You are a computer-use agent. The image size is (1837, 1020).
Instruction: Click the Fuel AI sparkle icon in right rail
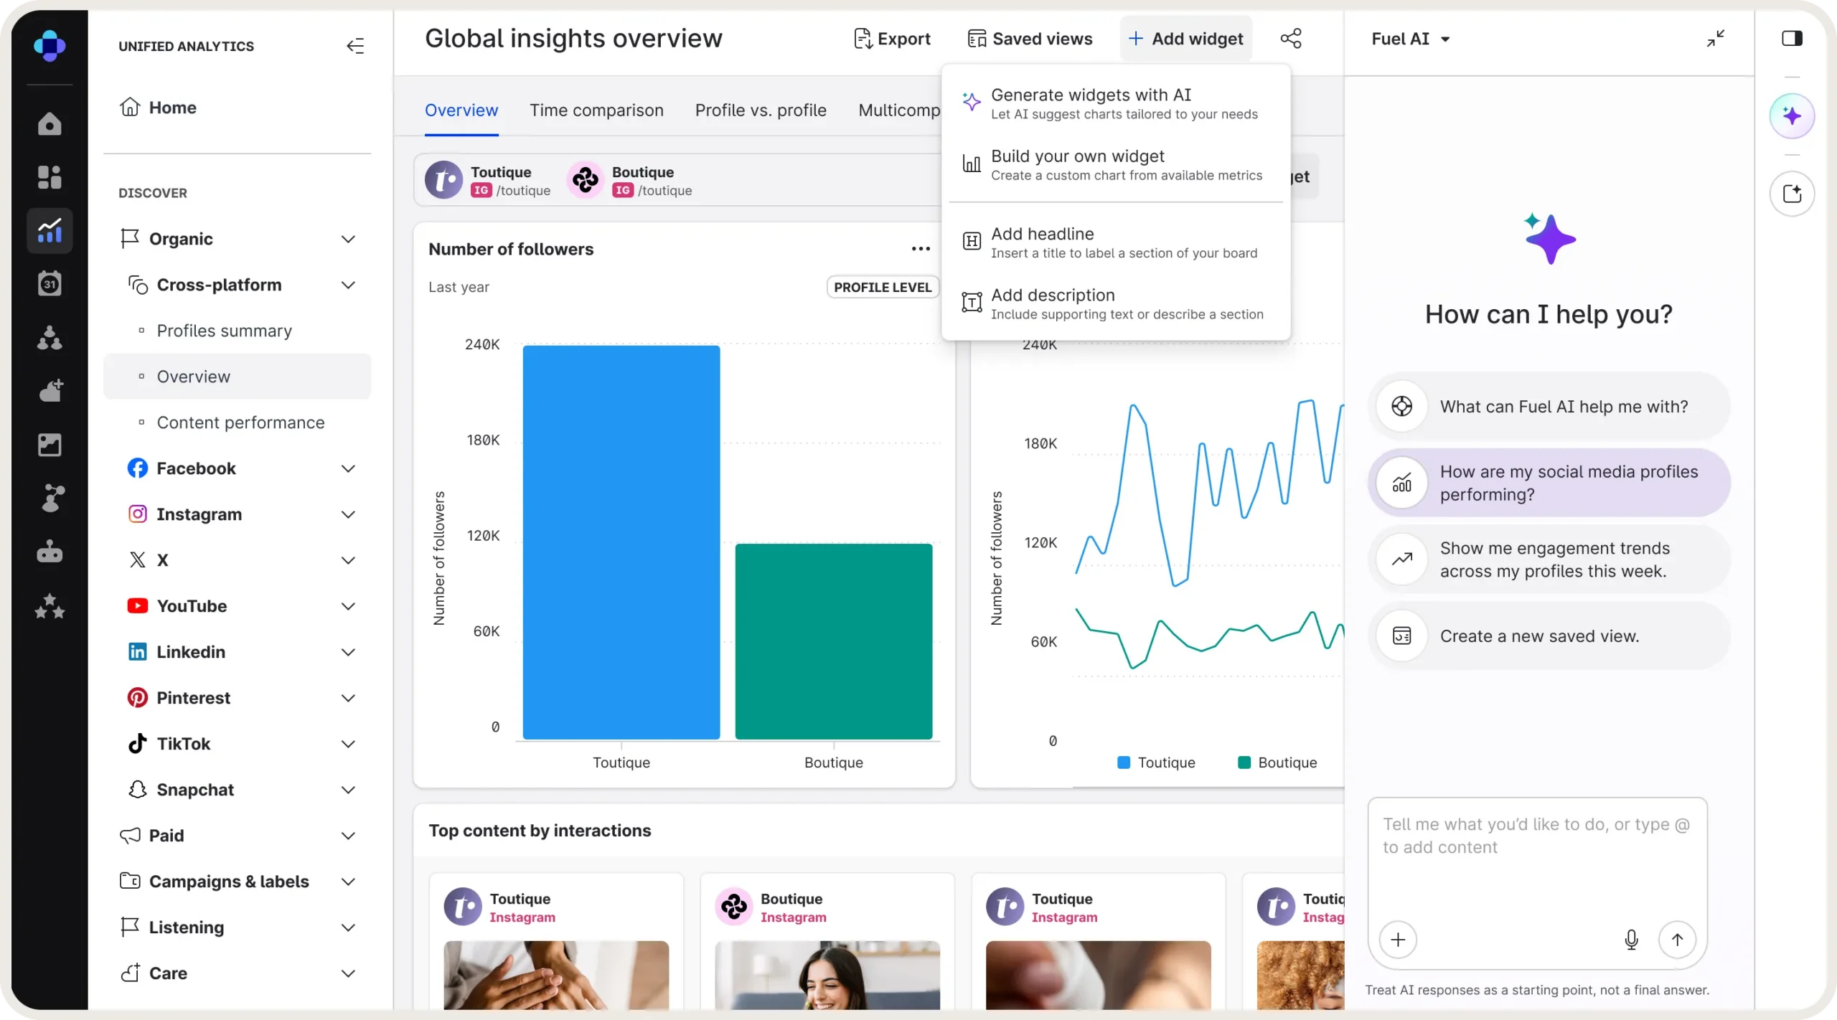(x=1792, y=115)
